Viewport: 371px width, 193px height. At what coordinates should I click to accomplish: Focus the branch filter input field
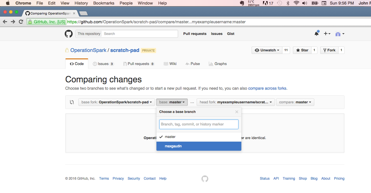tap(199, 124)
